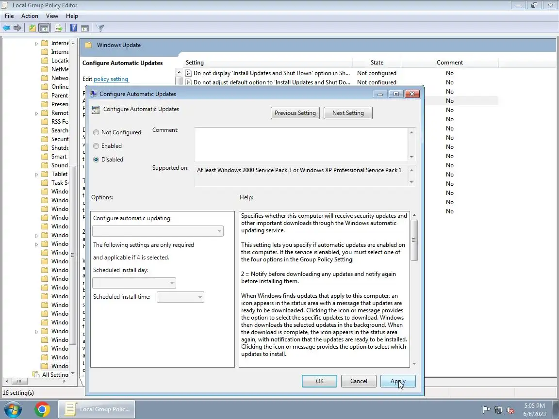Click the network tray icon
The width and height of the screenshot is (559, 419).
coord(498,410)
